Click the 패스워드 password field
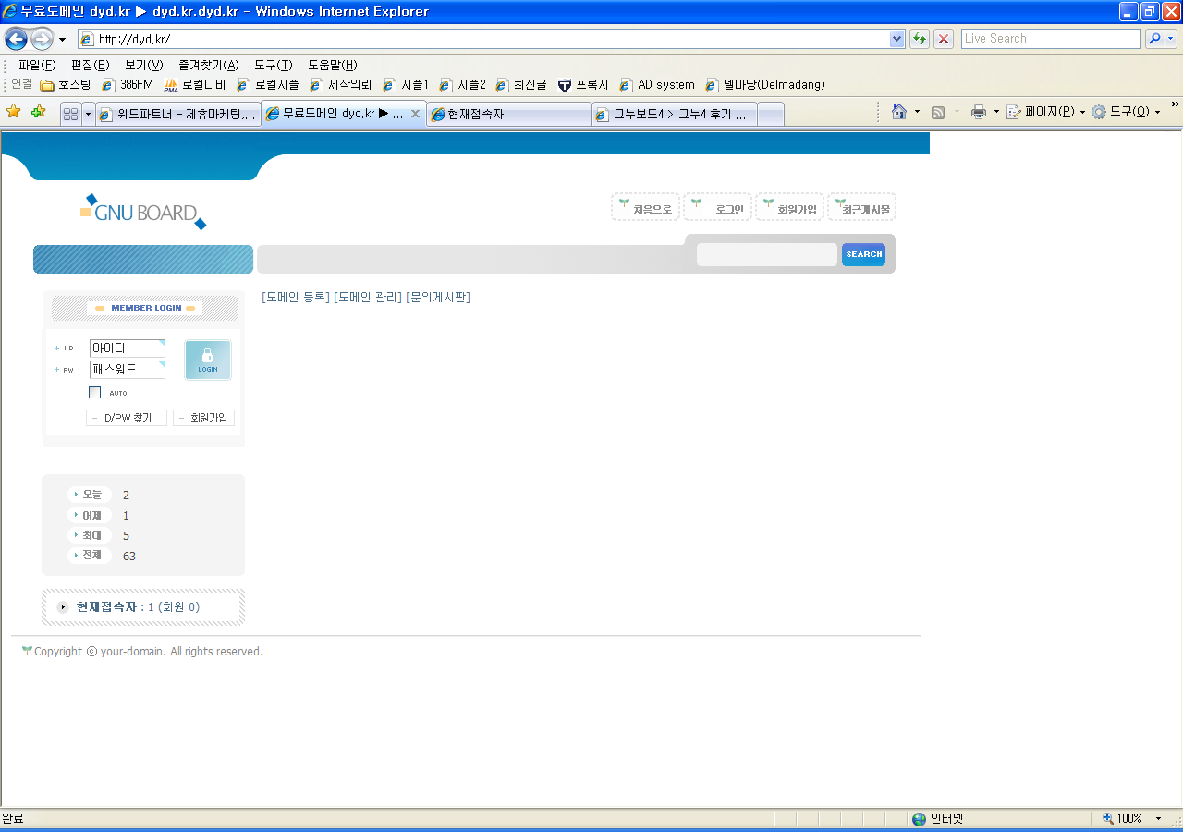The height and width of the screenshot is (832, 1183). point(127,370)
